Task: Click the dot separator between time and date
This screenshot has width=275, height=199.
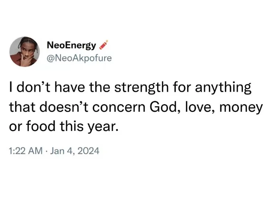Action: point(47,151)
